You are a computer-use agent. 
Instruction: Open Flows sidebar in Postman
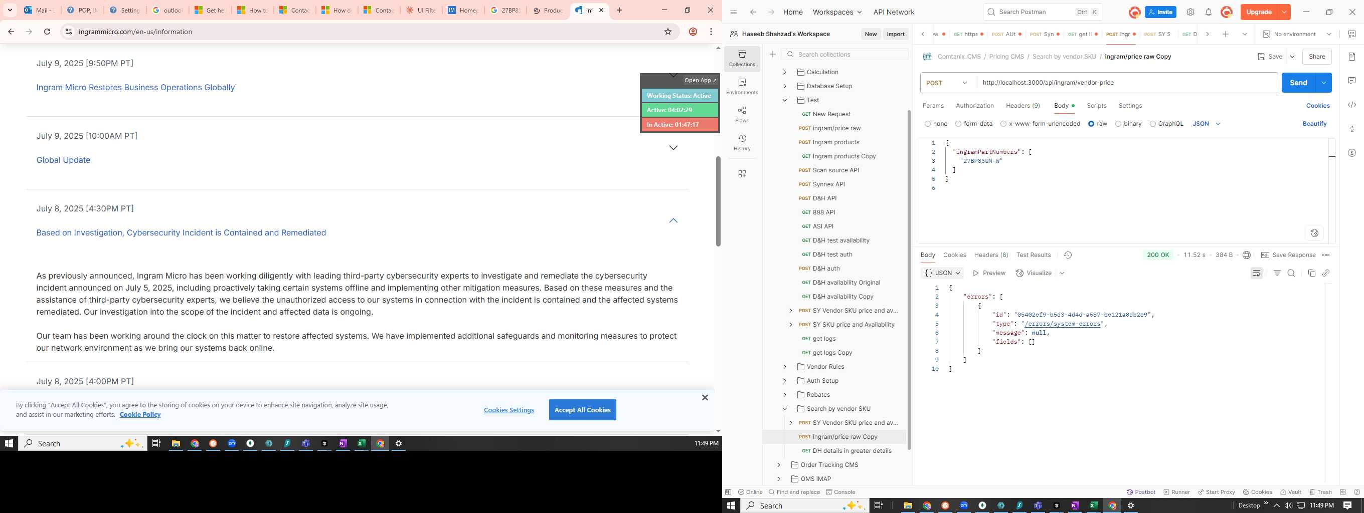pyautogui.click(x=742, y=114)
